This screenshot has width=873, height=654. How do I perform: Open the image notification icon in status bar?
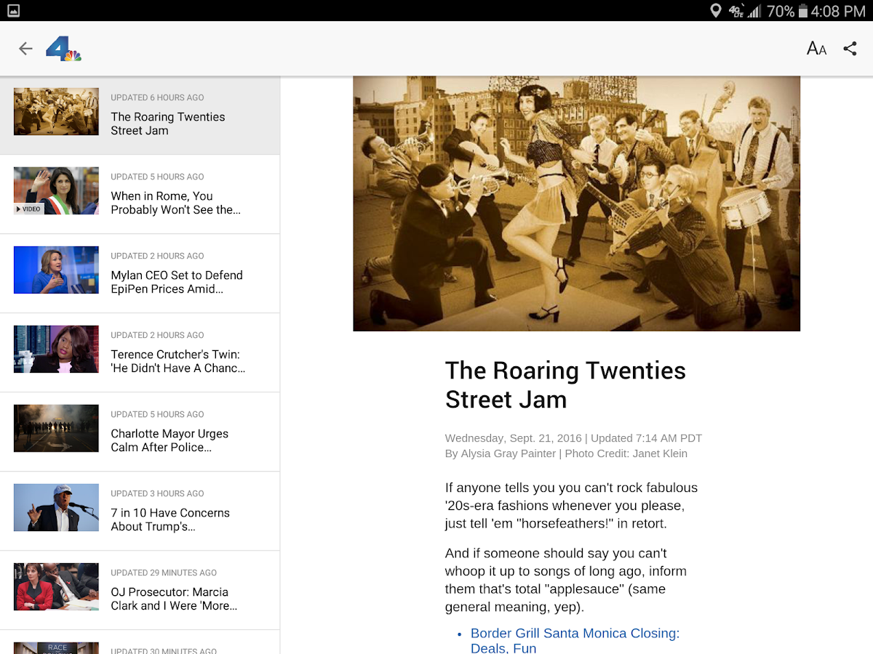[13, 11]
